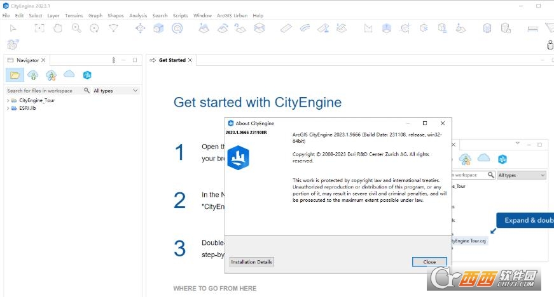Click the Align Terrain to Shapes icon
Image resolution: width=554 pixels, height=297 pixels.
coord(222,28)
